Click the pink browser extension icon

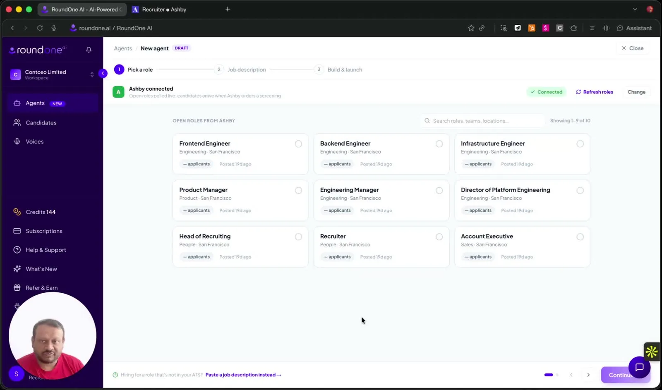546,28
